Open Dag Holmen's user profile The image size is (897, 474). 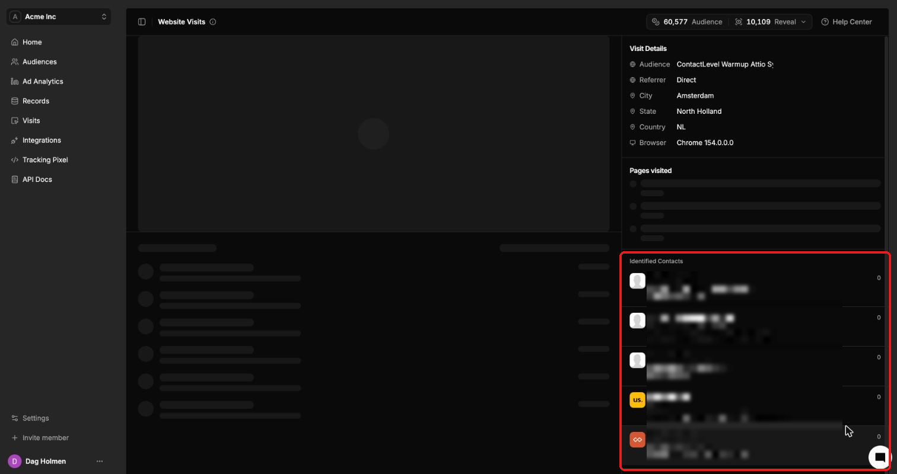[46, 461]
